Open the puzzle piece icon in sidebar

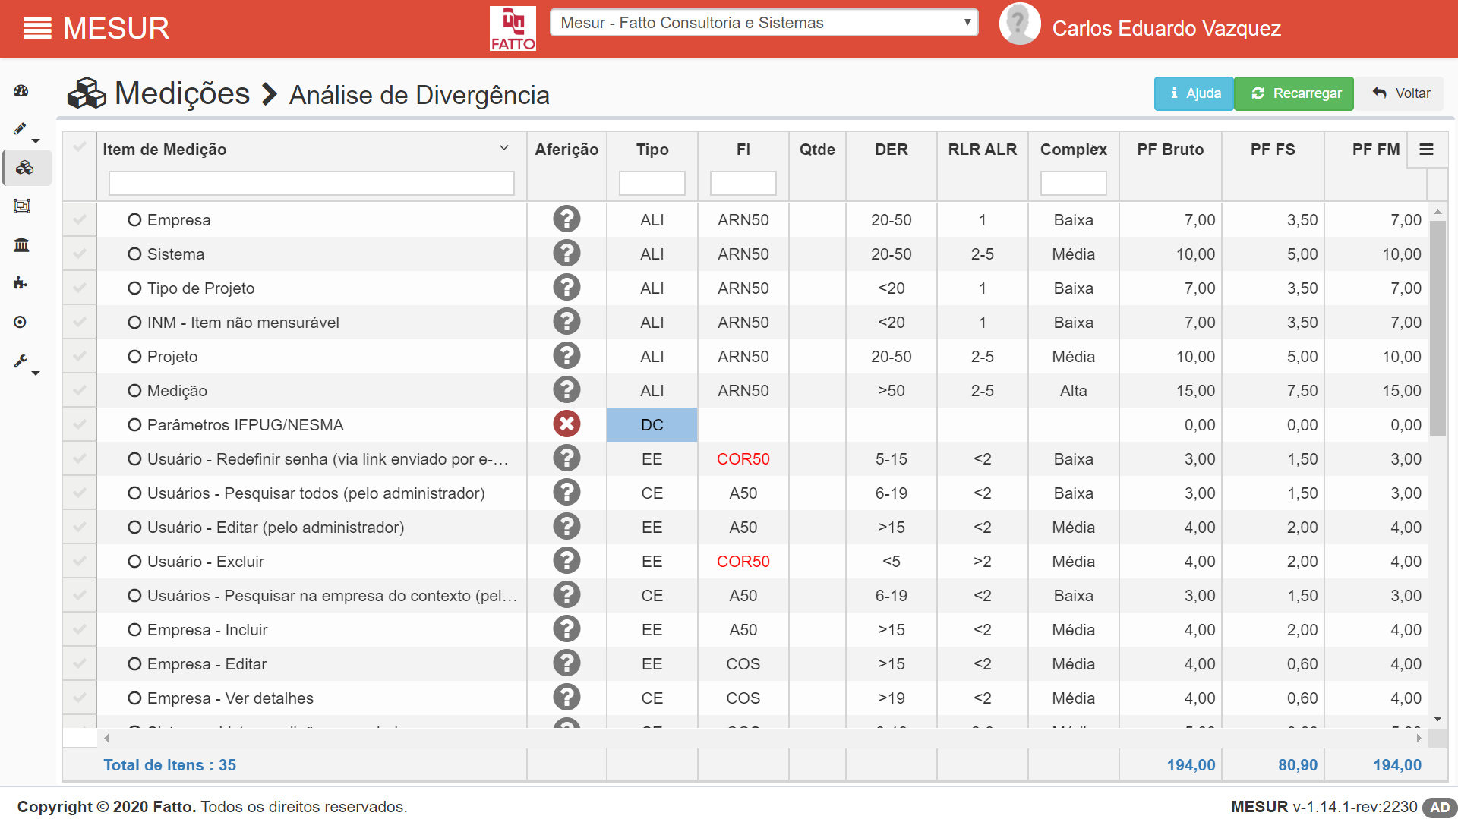point(21,283)
